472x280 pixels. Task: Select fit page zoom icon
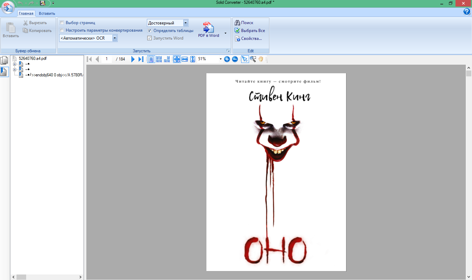click(x=177, y=59)
